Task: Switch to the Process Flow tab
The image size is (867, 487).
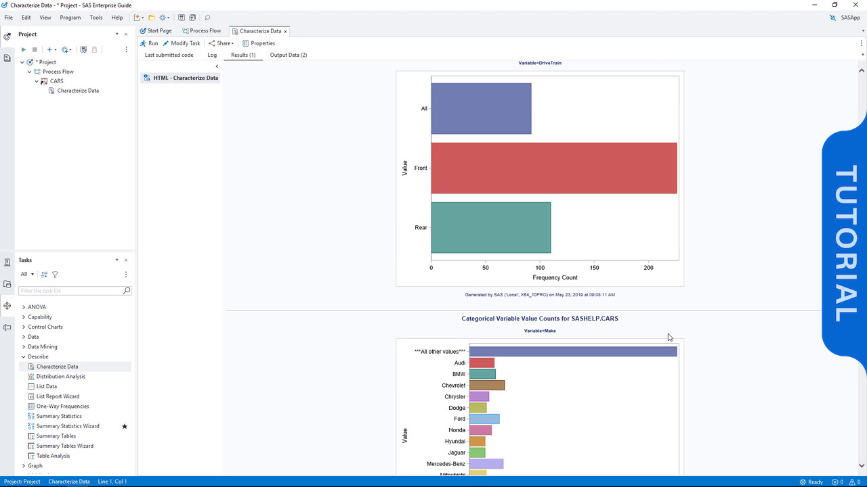Action: coord(201,30)
